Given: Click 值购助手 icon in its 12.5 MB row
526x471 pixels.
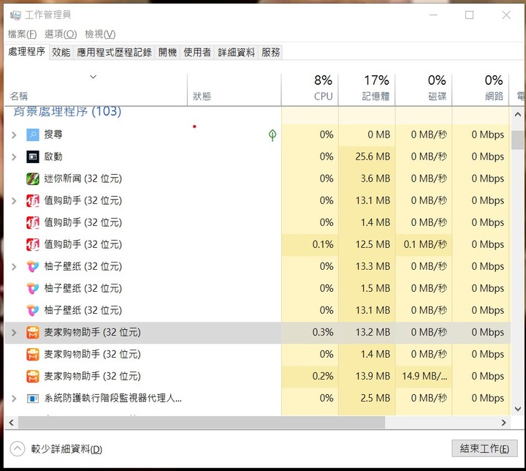Looking at the screenshot, I should click(33, 244).
